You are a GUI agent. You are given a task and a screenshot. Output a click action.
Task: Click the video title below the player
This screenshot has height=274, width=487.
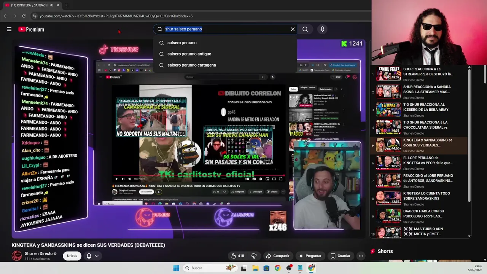88,245
